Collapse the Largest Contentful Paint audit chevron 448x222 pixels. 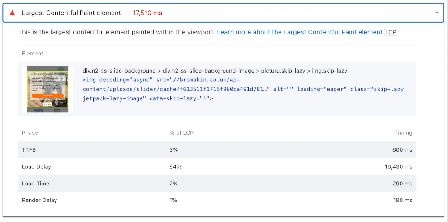437,13
